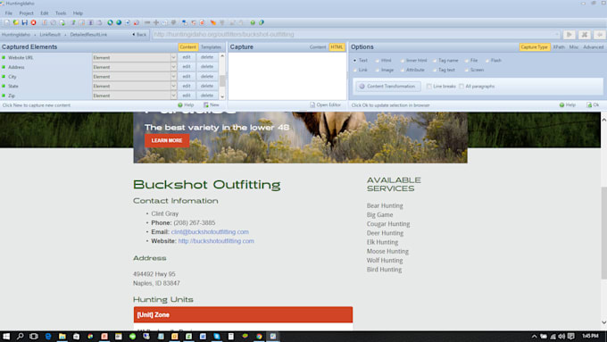Image resolution: width=607 pixels, height=342 pixels.
Task: Click New under Captured Elements
Action: (212, 105)
